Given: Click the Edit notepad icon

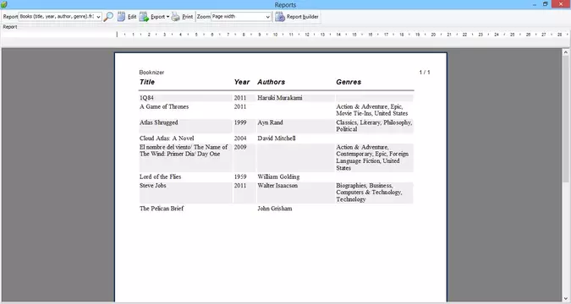Looking at the screenshot, I should [121, 17].
